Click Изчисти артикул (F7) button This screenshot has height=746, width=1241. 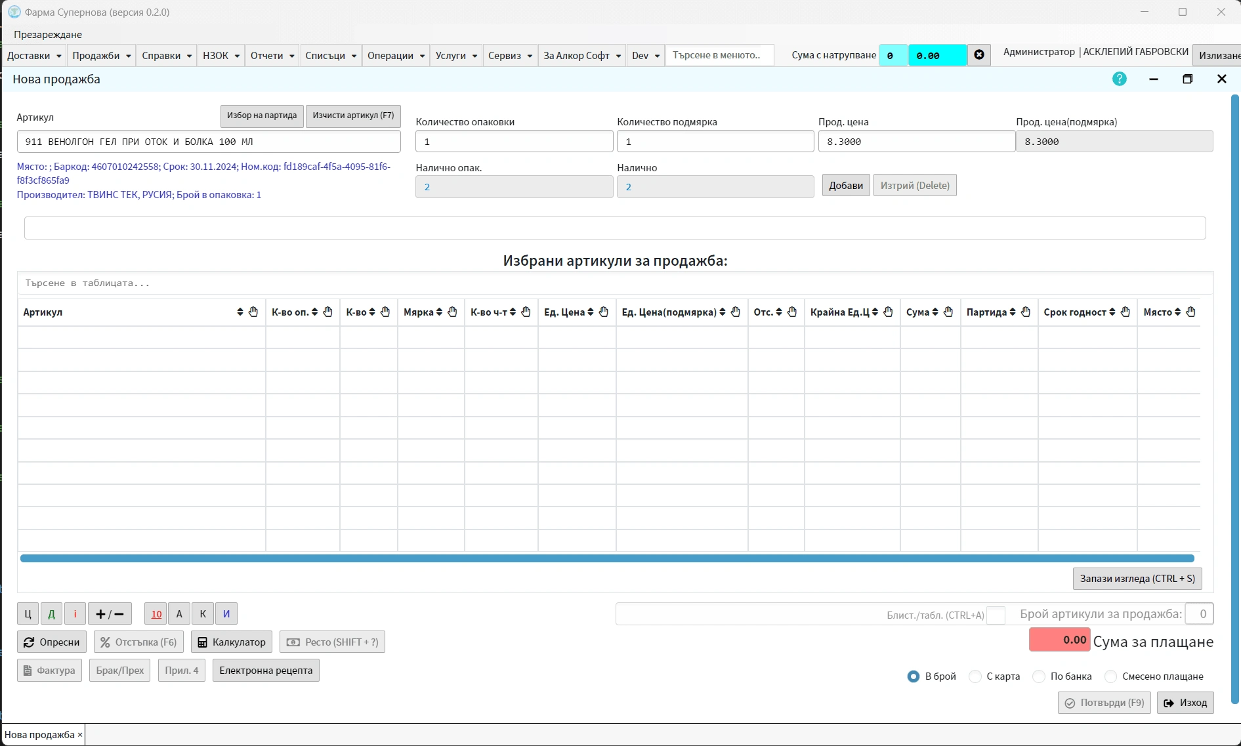(x=353, y=115)
